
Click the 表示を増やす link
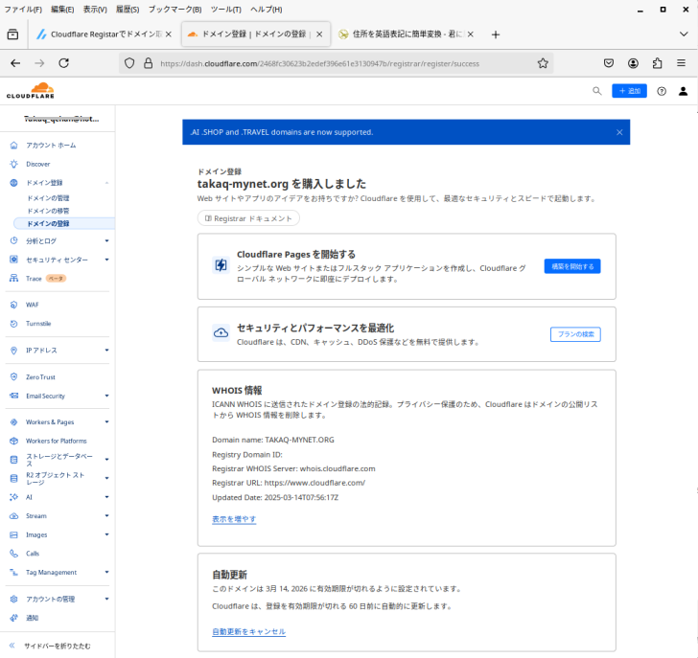click(234, 519)
